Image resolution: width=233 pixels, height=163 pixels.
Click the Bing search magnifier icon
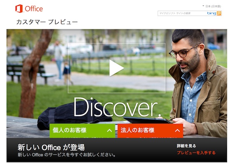coord(219,13)
